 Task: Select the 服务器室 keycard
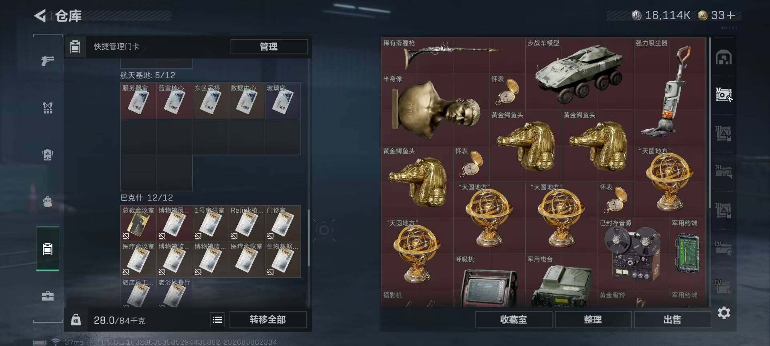(x=138, y=101)
